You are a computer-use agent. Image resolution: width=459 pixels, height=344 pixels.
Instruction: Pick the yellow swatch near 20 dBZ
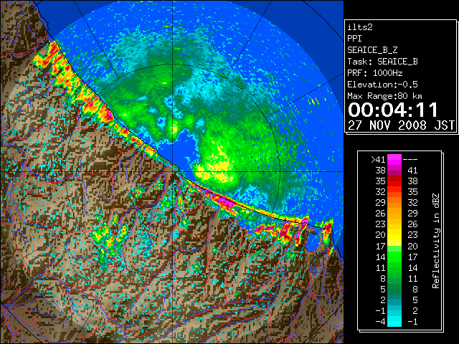pyautogui.click(x=394, y=236)
